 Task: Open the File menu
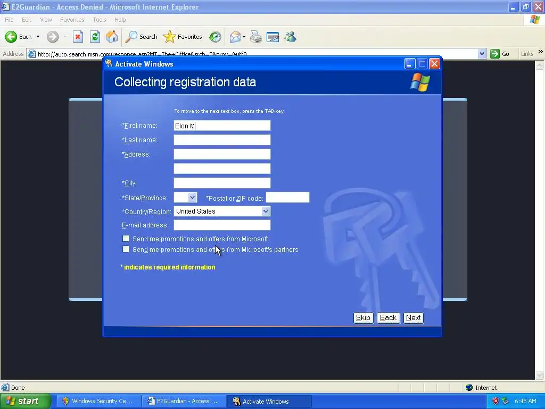[x=9, y=20]
